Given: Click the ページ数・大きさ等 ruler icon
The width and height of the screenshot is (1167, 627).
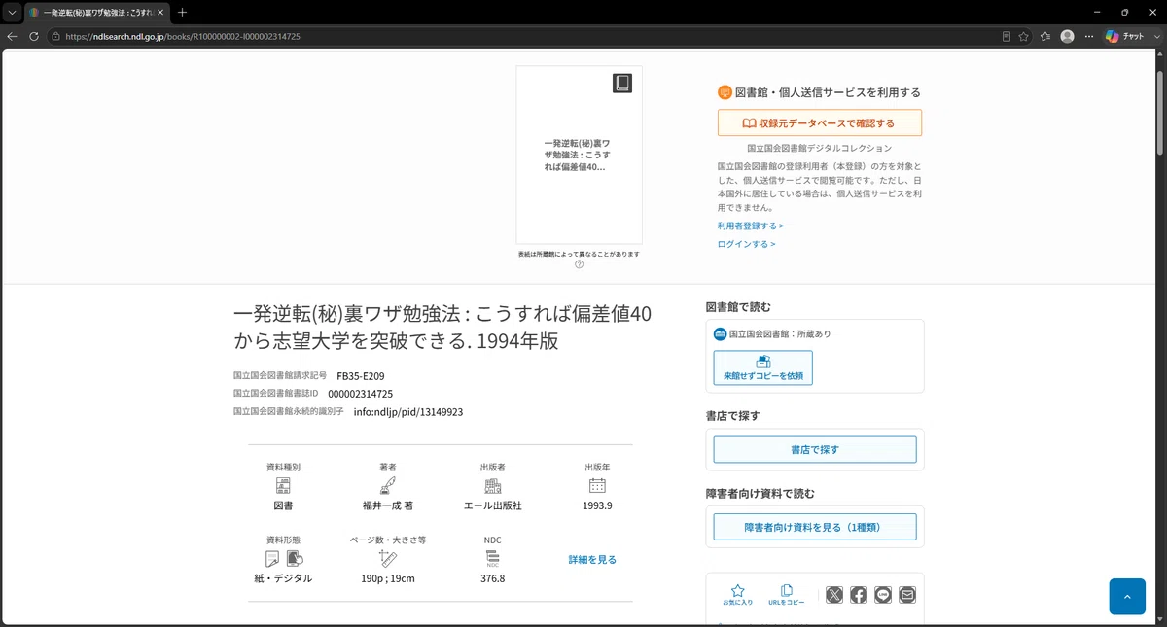Looking at the screenshot, I should [x=388, y=558].
